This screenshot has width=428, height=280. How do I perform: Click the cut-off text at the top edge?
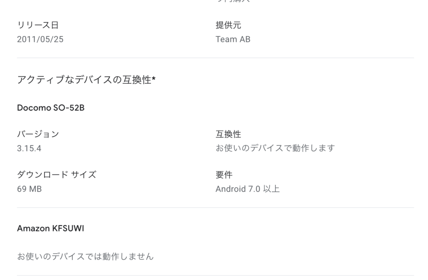click(x=233, y=1)
